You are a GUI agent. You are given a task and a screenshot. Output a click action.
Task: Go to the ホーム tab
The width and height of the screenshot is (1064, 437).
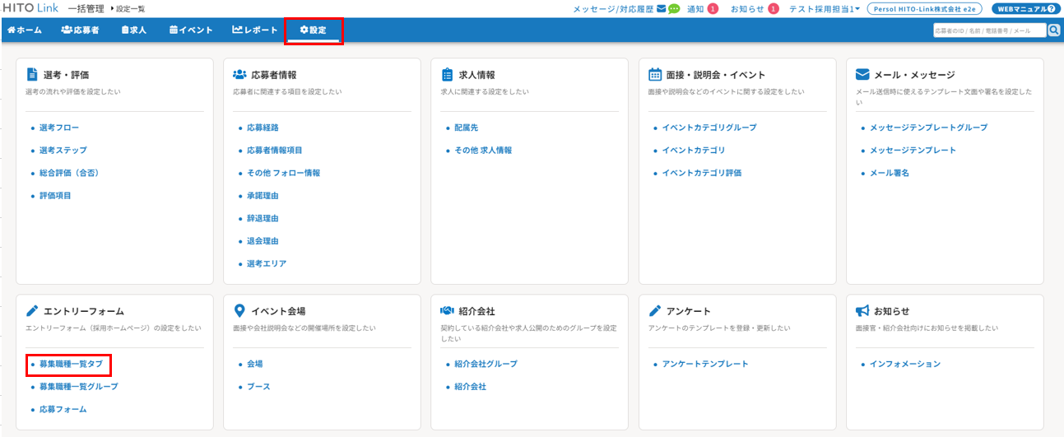tap(24, 30)
